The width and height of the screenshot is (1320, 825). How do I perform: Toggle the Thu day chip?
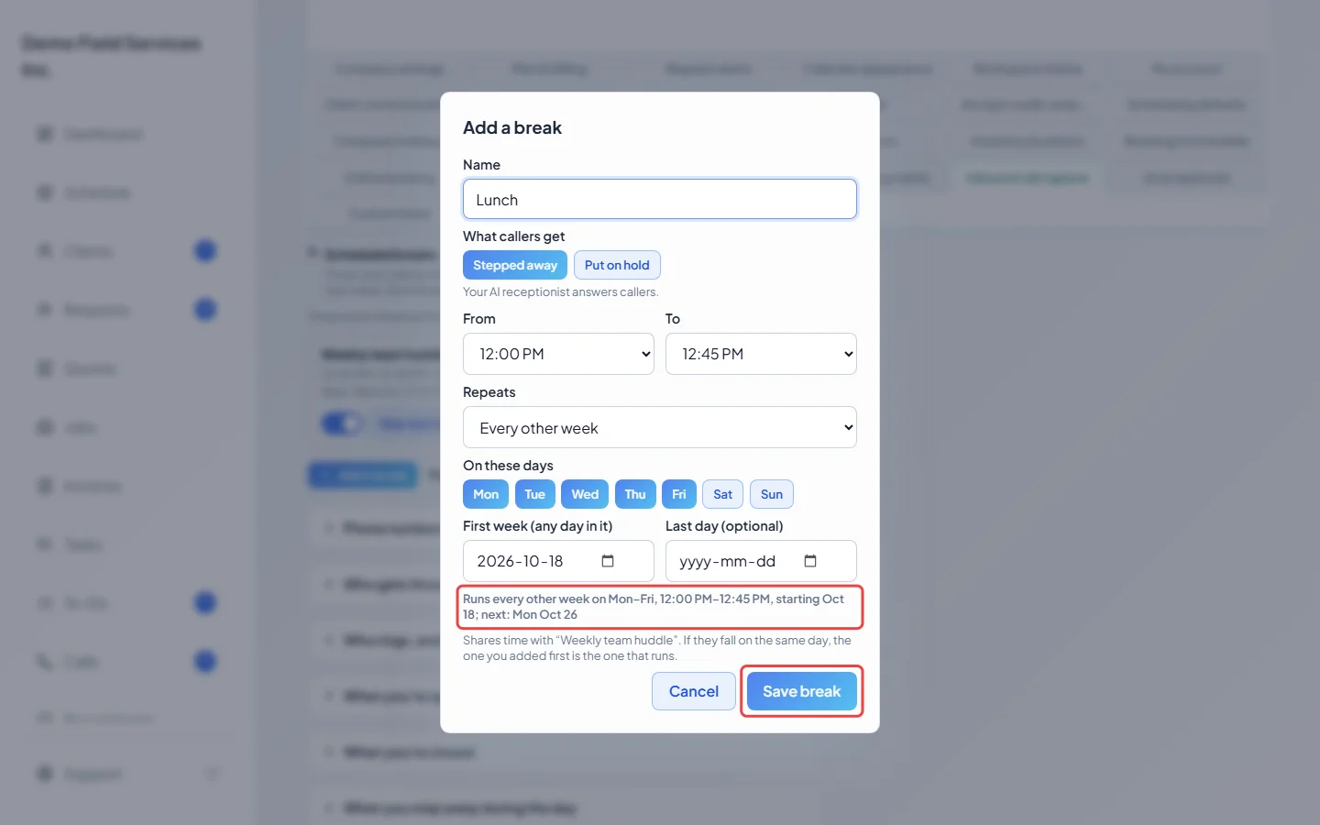pyautogui.click(x=635, y=494)
